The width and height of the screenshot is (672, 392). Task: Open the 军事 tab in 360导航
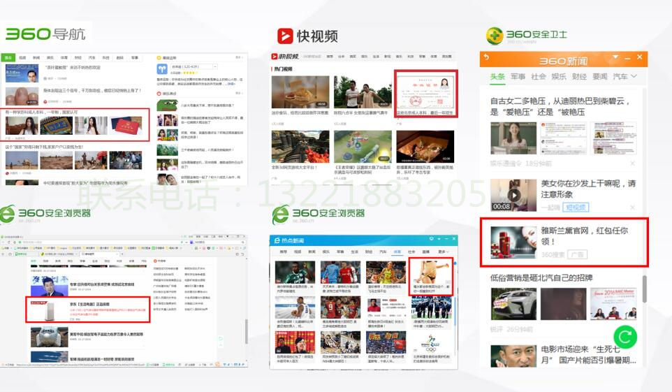tap(135, 57)
